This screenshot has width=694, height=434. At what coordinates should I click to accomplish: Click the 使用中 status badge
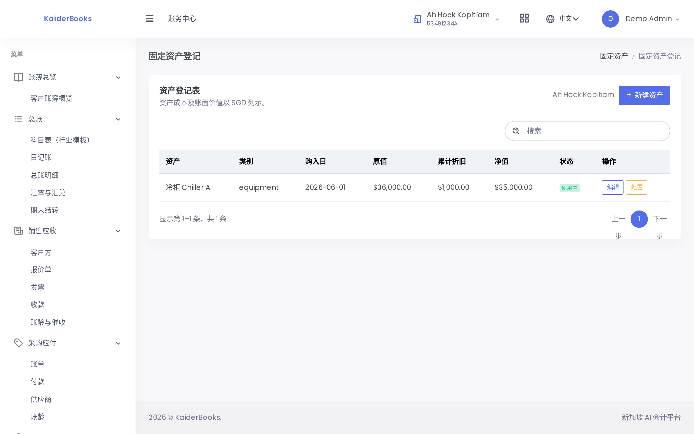pos(570,188)
